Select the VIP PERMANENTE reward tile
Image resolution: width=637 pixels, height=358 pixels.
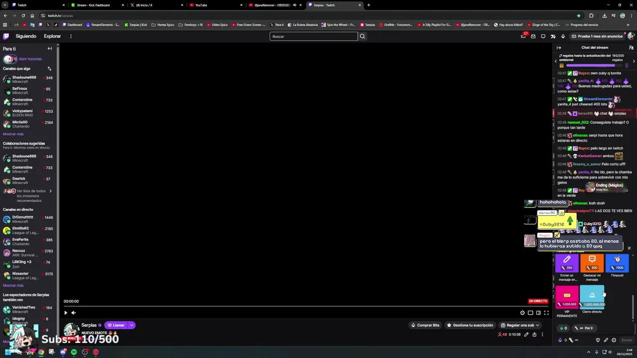(x=567, y=297)
